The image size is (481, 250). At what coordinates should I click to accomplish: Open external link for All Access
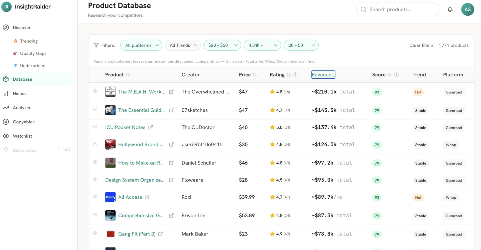[147, 197]
